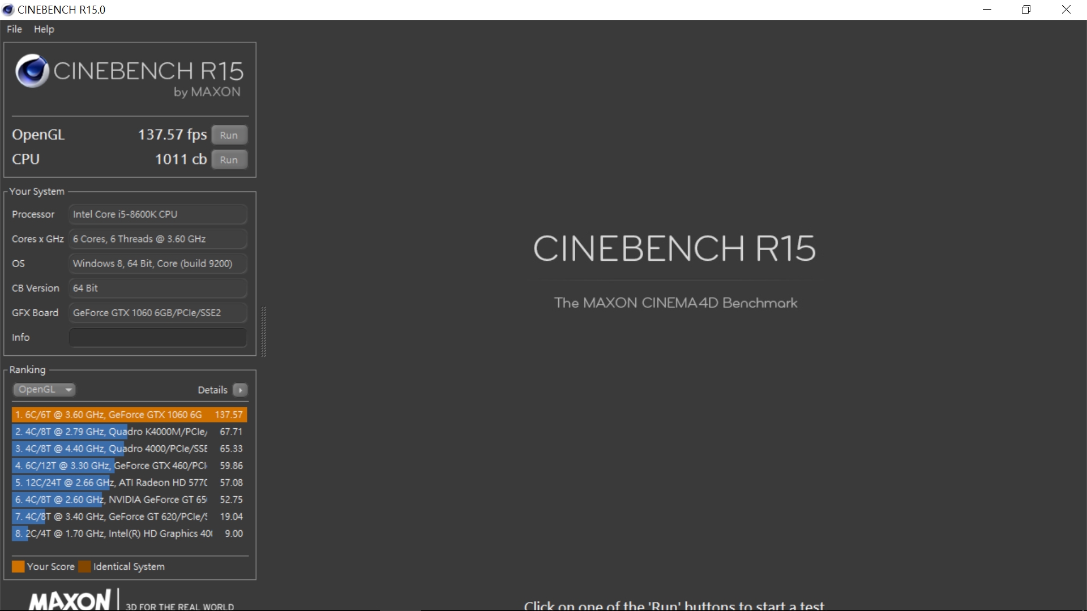Image resolution: width=1087 pixels, height=611 pixels.
Task: Select the Processor field Intel Core i5-8600K
Action: coord(157,214)
